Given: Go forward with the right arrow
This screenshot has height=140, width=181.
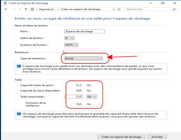Looking at the screenshot, I should click(x=14, y=9).
